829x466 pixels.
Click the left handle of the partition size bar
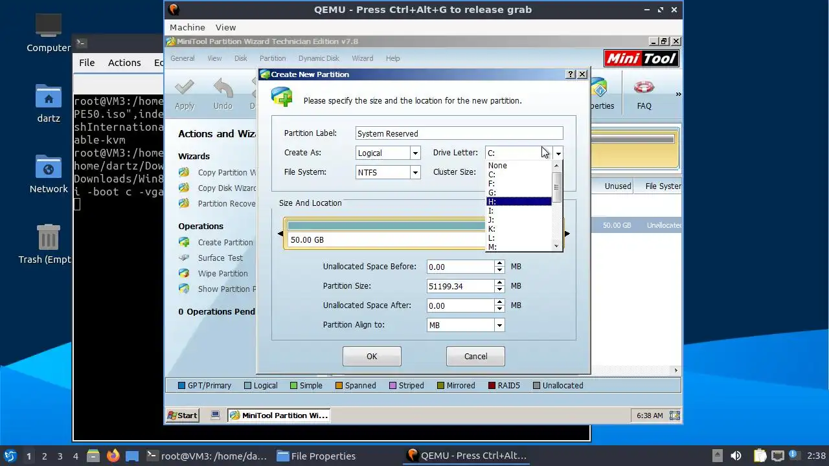pyautogui.click(x=280, y=234)
